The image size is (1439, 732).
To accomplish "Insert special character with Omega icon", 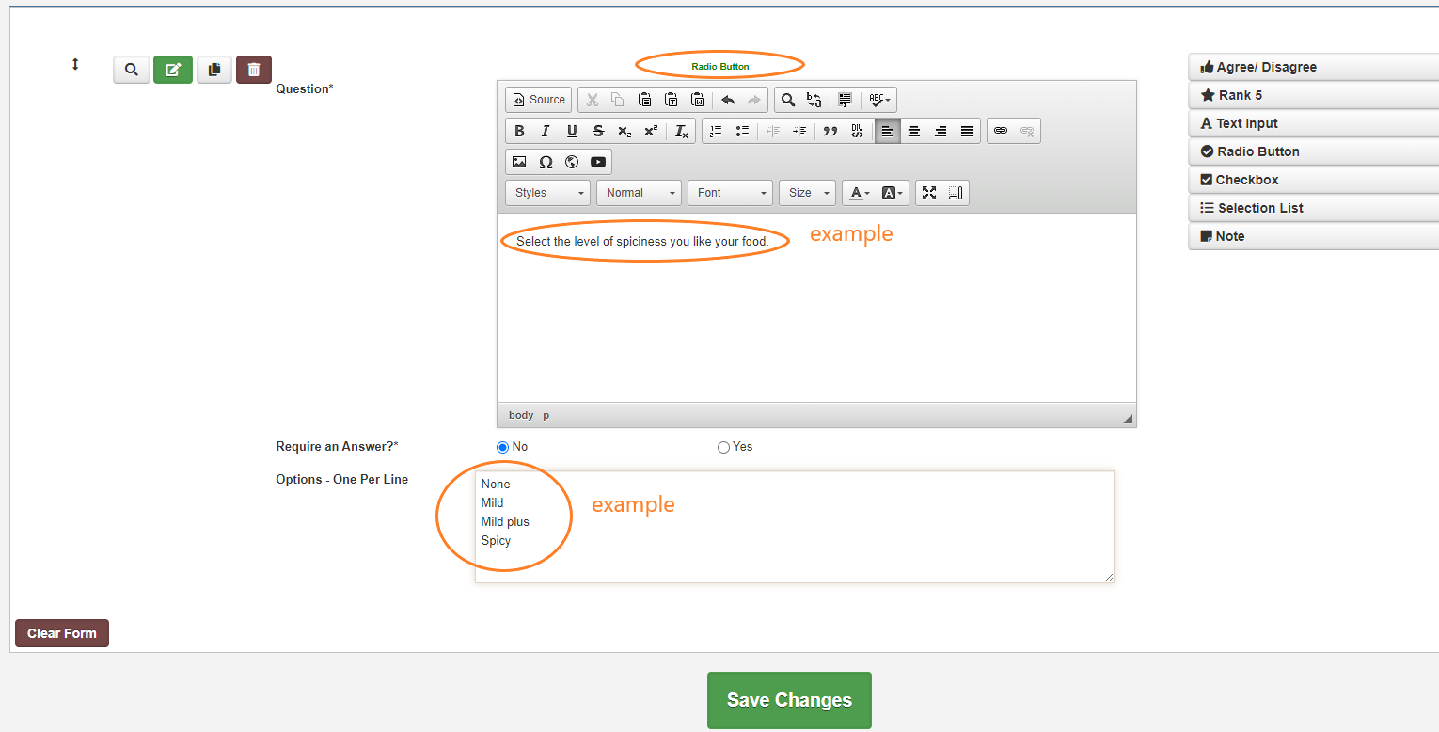I will [546, 162].
